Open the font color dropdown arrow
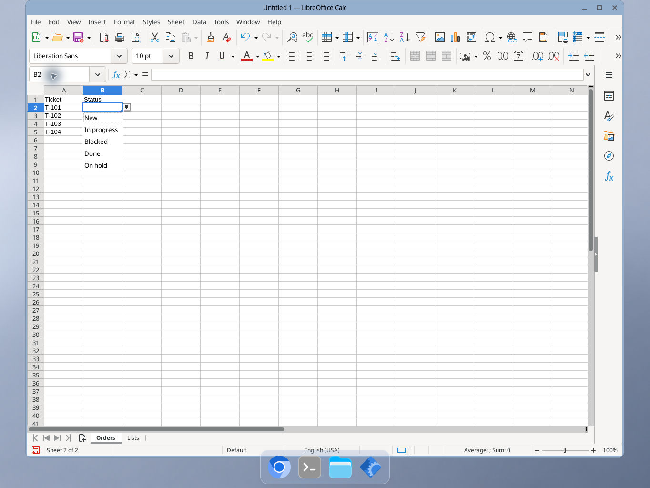The height and width of the screenshot is (488, 650). pyautogui.click(x=257, y=57)
